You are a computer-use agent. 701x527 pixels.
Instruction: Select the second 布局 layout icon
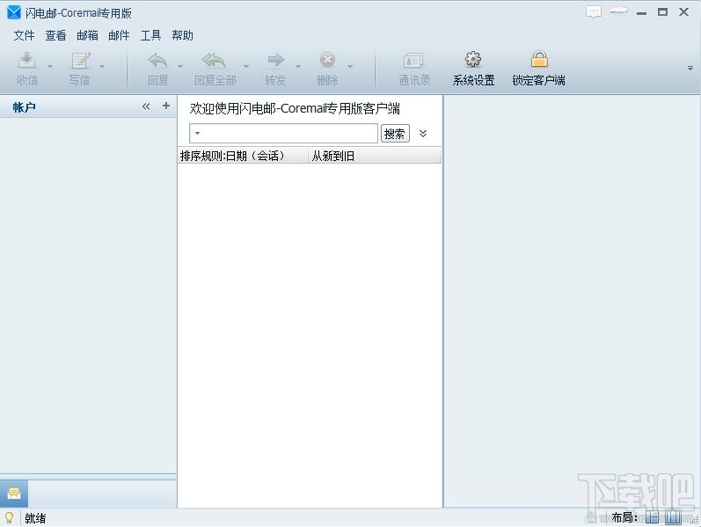pyautogui.click(x=672, y=517)
